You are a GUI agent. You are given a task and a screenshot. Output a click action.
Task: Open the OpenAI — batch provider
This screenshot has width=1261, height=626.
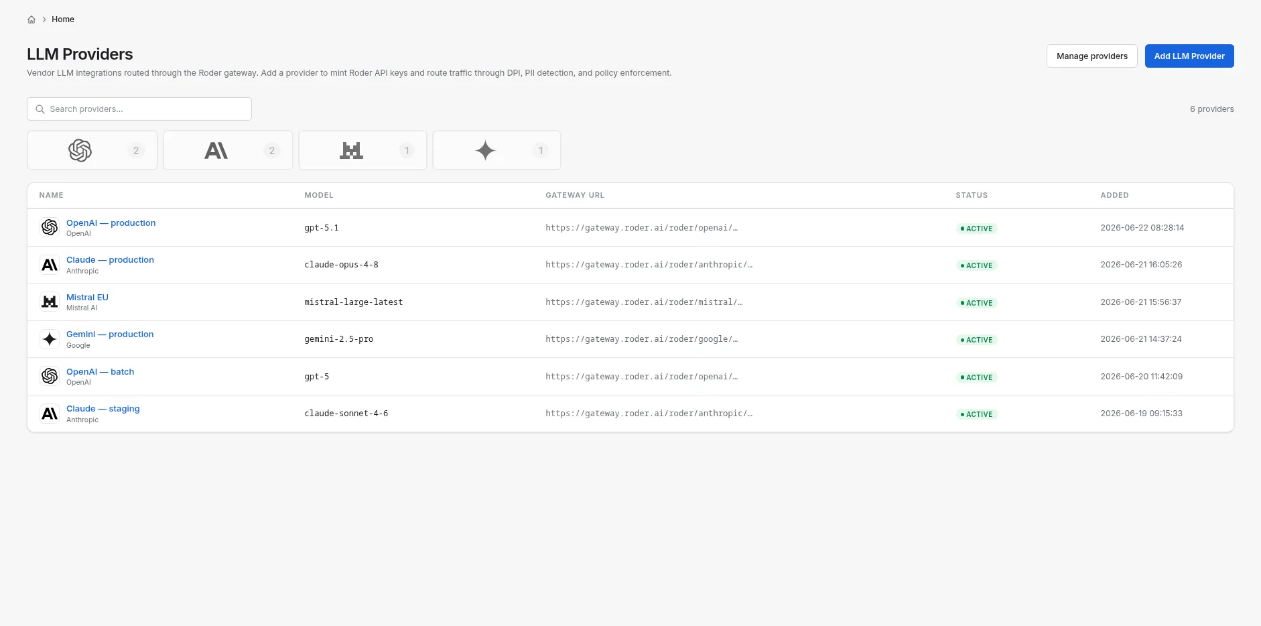click(x=100, y=372)
